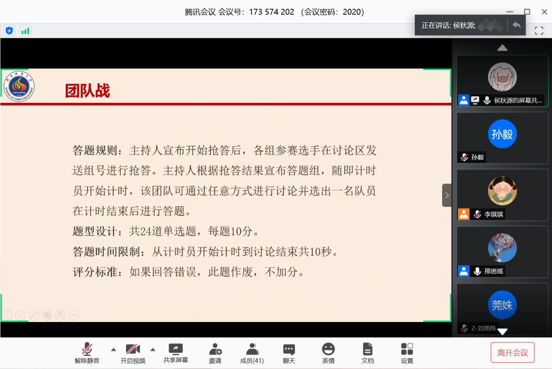
Task: Select 李琪琪's participant tile
Action: point(502,195)
